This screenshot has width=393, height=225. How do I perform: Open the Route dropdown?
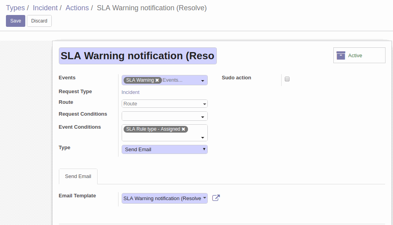(x=165, y=104)
